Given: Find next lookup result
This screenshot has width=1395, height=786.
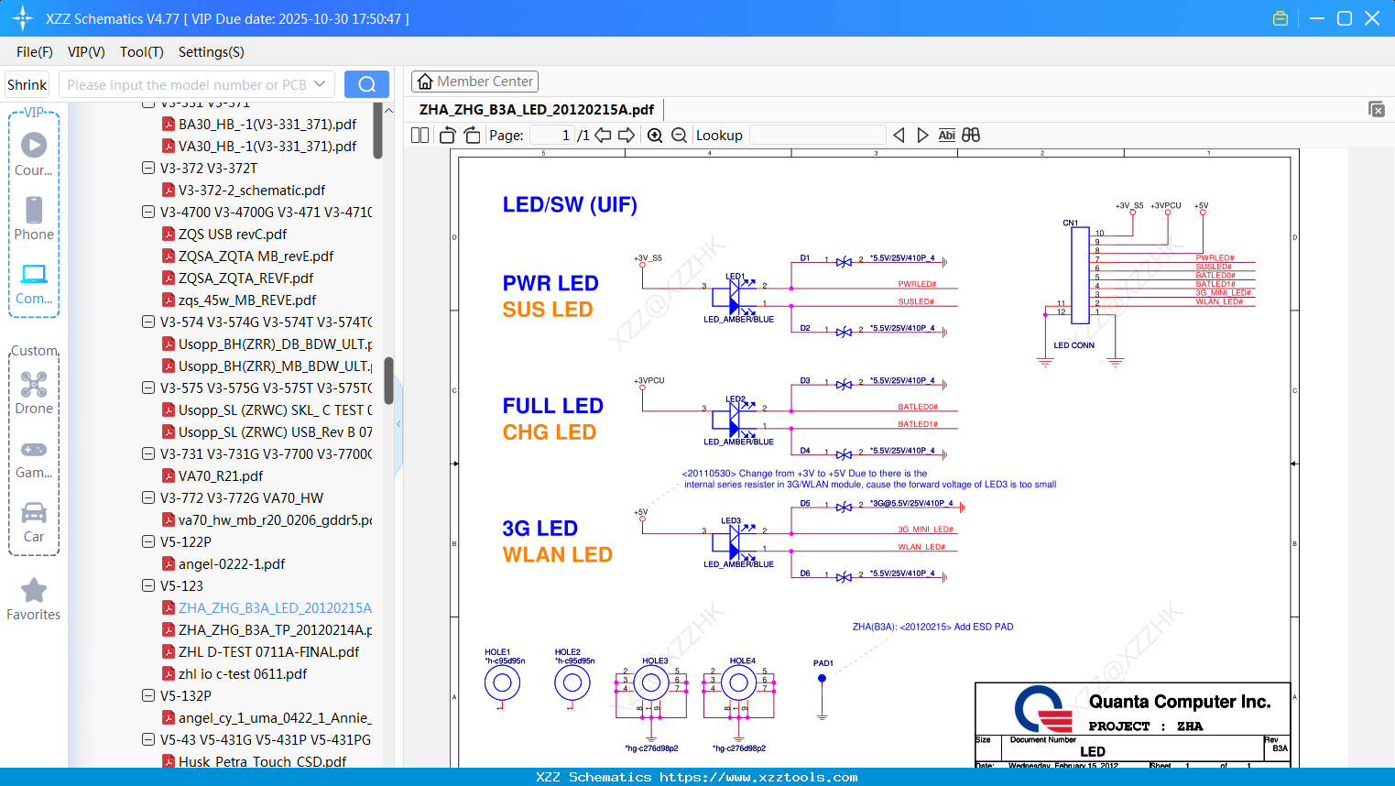Looking at the screenshot, I should [922, 135].
